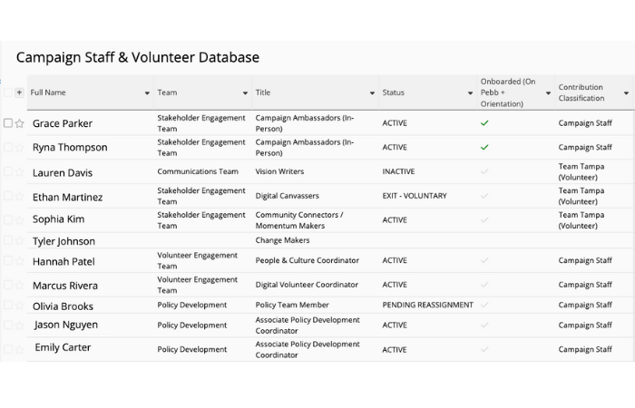Mark Emily Carter's row with the star icon
Image resolution: width=635 pixels, height=408 pixels.
(19, 348)
